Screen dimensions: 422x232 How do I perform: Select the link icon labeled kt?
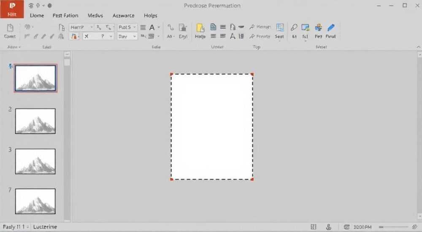pos(294,27)
